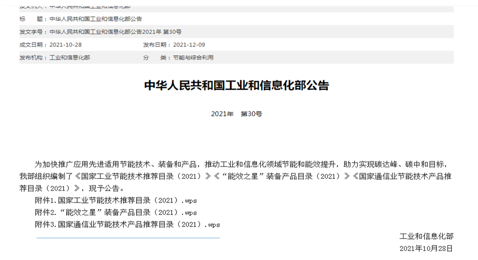Viewport: 478px width, 260px height.
Task: Select the signature 工业和信息化部 at bottom right
Action: pyautogui.click(x=427, y=236)
